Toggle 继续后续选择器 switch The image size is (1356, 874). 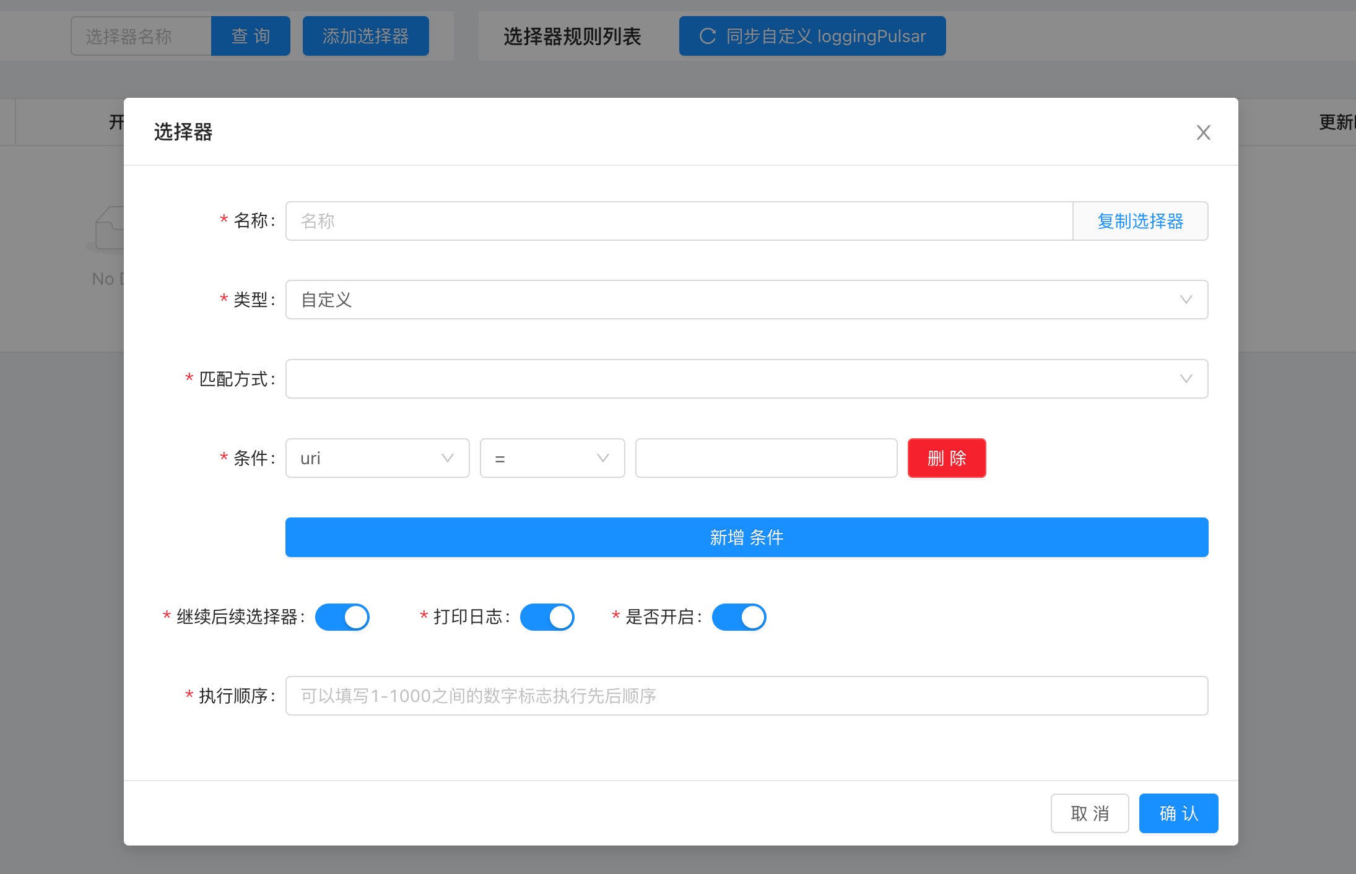click(342, 617)
